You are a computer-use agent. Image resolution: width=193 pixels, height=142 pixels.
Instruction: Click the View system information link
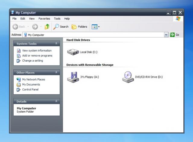coord(37,51)
